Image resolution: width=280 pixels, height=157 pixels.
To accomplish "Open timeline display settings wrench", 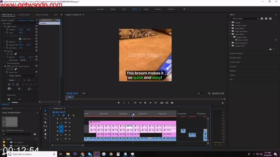I will click(x=73, y=116).
